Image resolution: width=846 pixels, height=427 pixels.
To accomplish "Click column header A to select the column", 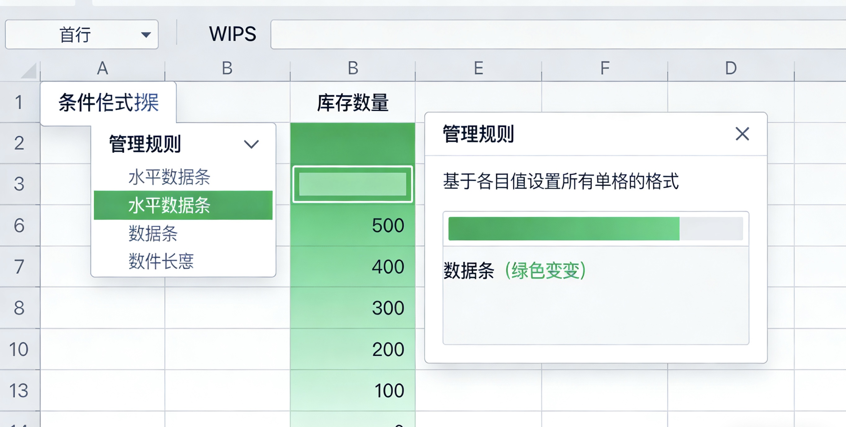I will click(102, 68).
